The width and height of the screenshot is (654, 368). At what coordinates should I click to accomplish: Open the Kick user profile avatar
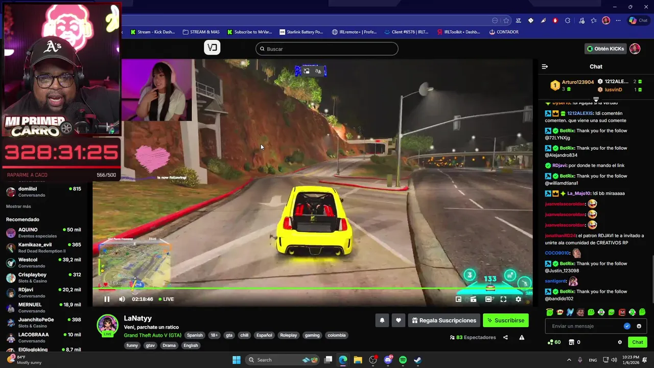click(635, 49)
